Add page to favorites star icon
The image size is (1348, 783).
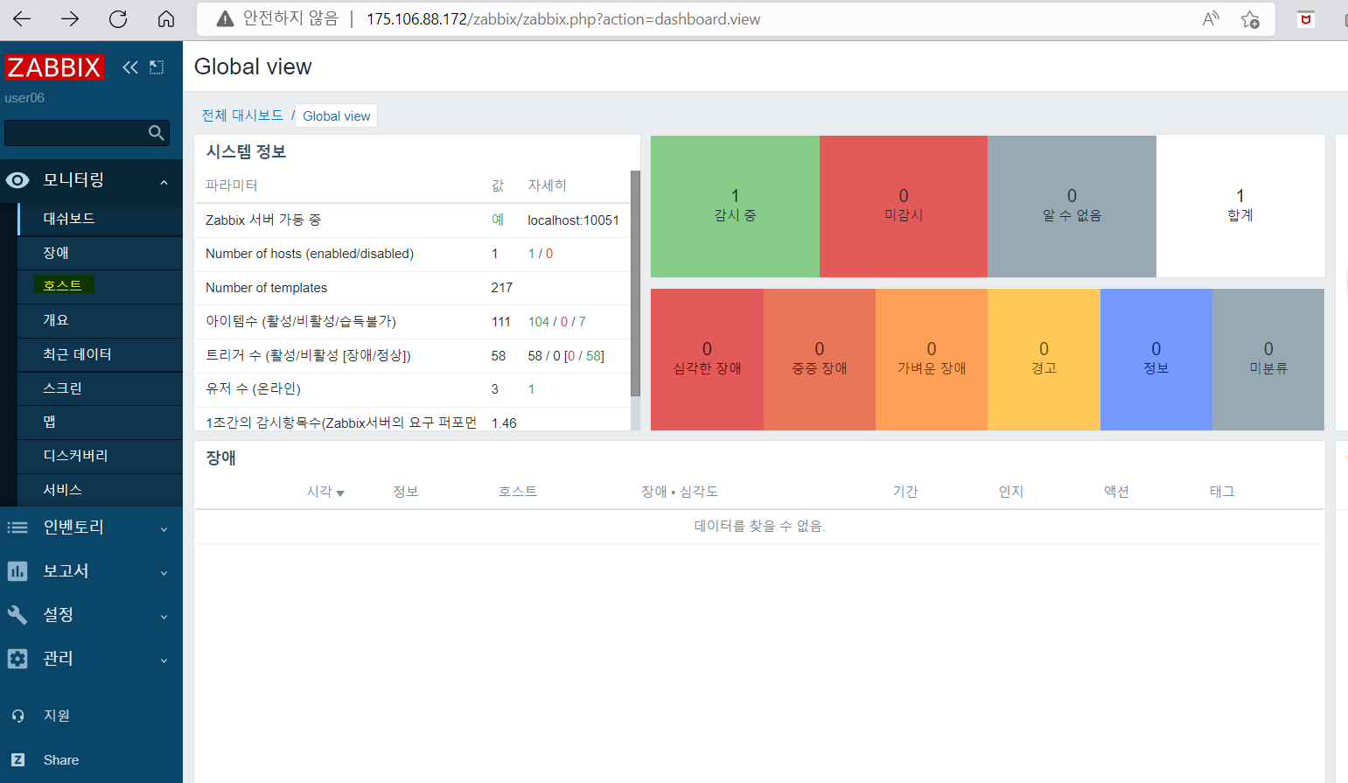point(1251,18)
